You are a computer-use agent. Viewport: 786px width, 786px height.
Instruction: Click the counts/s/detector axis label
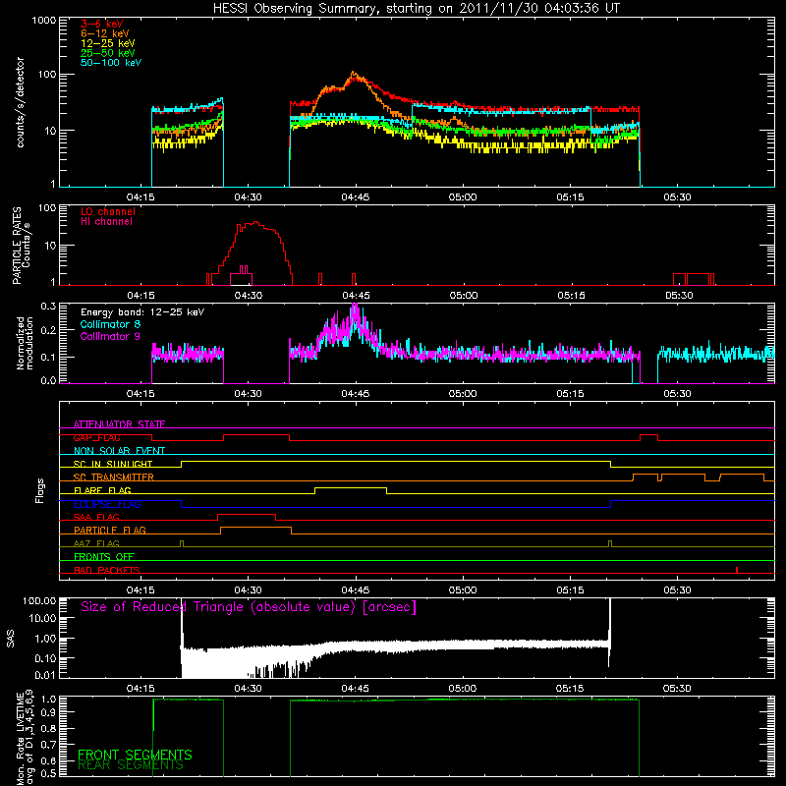coord(21,102)
